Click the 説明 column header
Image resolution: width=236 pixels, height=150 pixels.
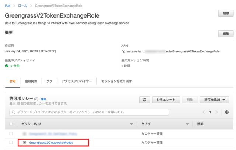point(200,124)
